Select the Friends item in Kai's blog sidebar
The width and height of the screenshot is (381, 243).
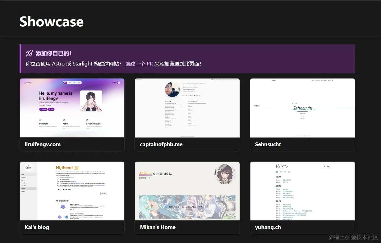(x=23, y=191)
